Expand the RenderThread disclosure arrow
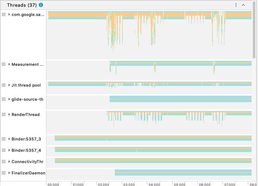The image size is (258, 186). (9, 114)
